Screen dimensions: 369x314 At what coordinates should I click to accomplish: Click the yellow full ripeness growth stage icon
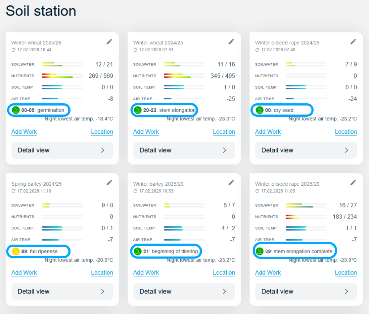tap(16, 251)
